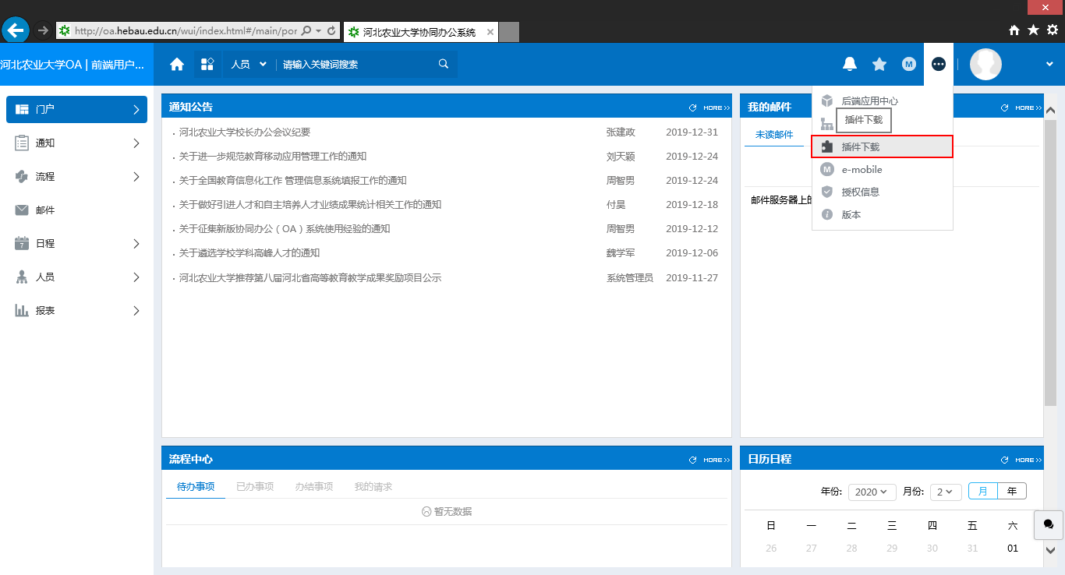
Task: Switch calendar to 年 view
Action: pyautogui.click(x=1012, y=491)
